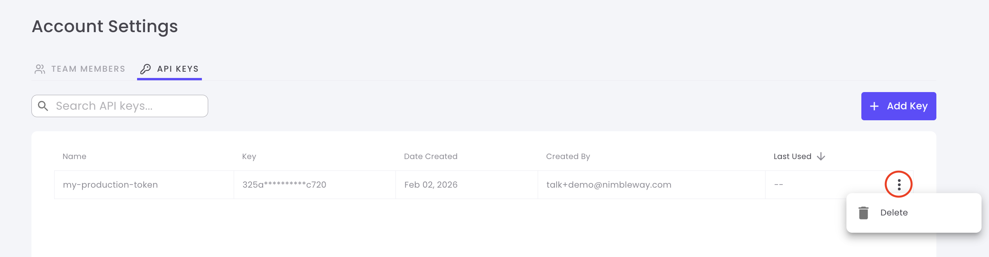Select the my-production-token name cell

pos(110,185)
